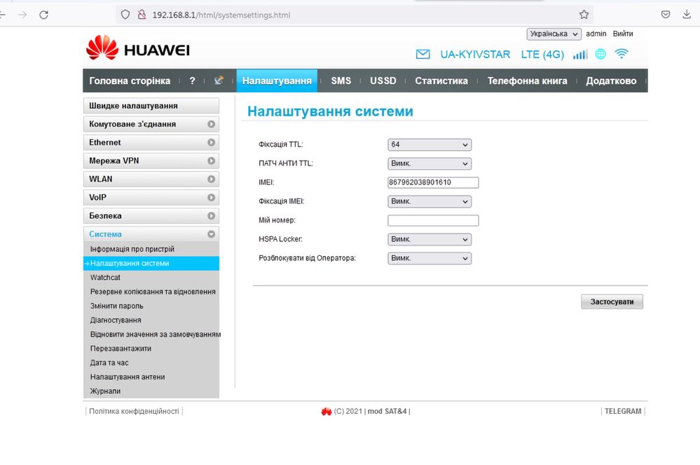Expand the Ethernet section

pyautogui.click(x=151, y=142)
